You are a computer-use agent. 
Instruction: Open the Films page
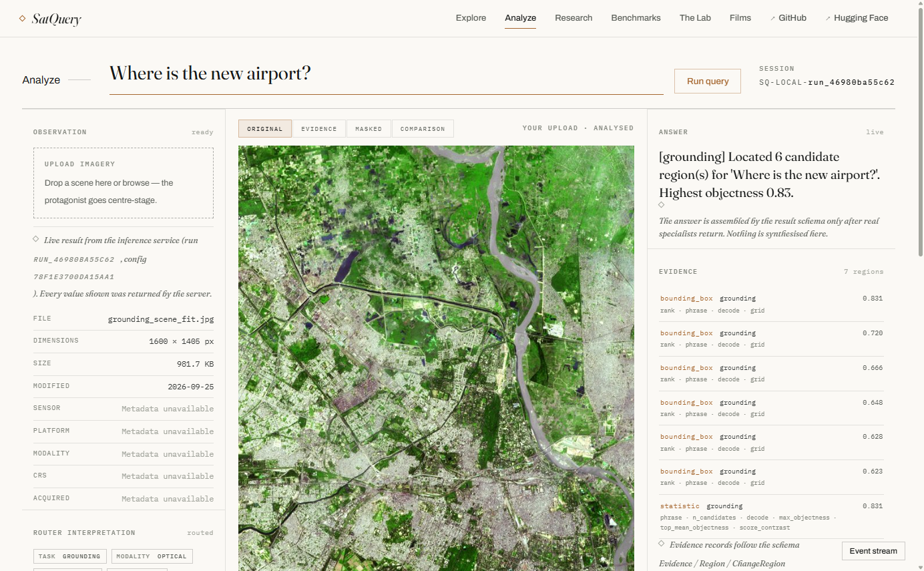tap(740, 18)
